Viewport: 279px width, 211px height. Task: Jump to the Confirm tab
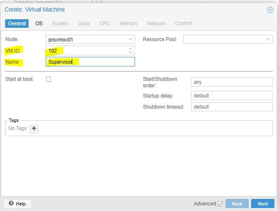point(184,24)
